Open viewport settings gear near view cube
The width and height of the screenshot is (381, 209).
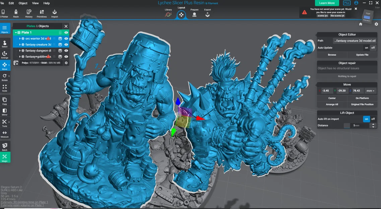376,24
